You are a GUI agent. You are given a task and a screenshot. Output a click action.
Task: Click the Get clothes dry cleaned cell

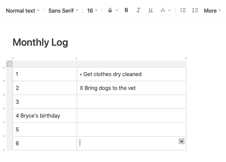(131, 74)
